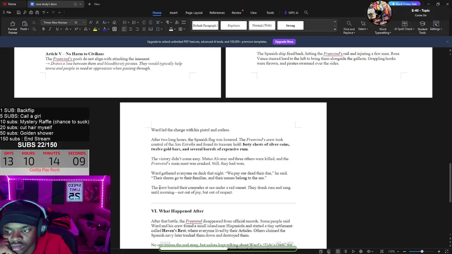Toggle Strikethrough formatting
The height and width of the screenshot is (254, 452).
[x=66, y=29]
